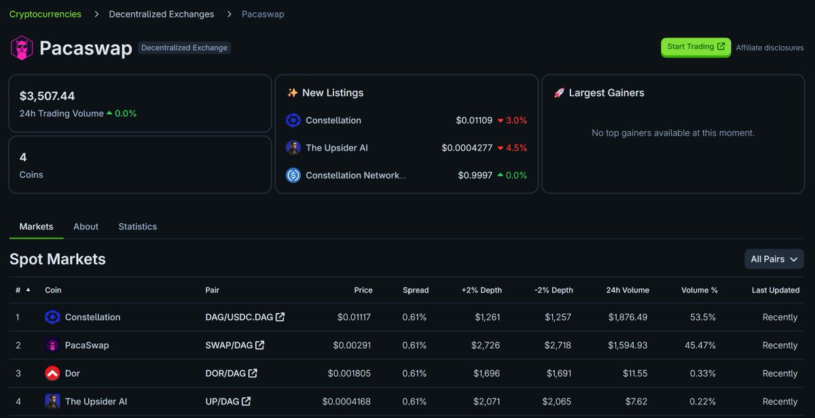The height and width of the screenshot is (418, 815).
Task: Click the Start Trading button
Action: (696, 47)
